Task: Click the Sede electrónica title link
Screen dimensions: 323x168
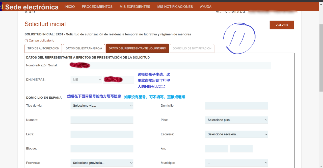Action: pyautogui.click(x=32, y=7)
